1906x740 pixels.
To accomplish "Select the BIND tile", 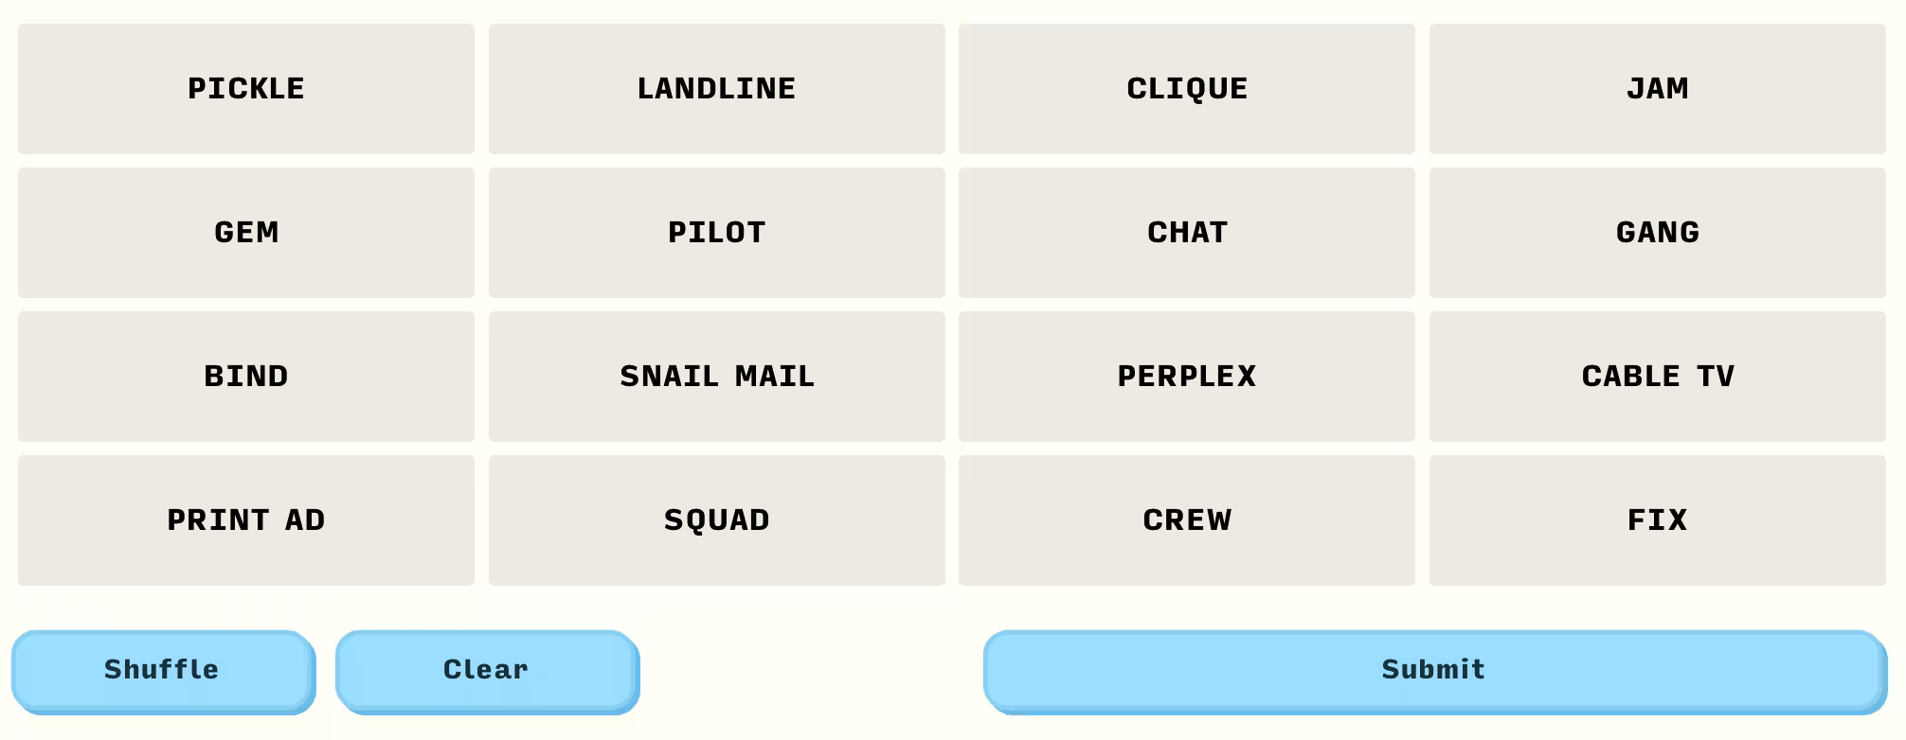I will coord(246,377).
